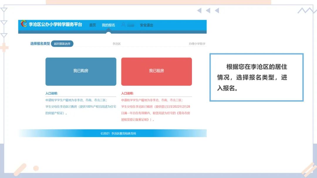This screenshot has height=178, width=317.
Task: Select the 我已购房 option
Action: pyautogui.click(x=81, y=71)
